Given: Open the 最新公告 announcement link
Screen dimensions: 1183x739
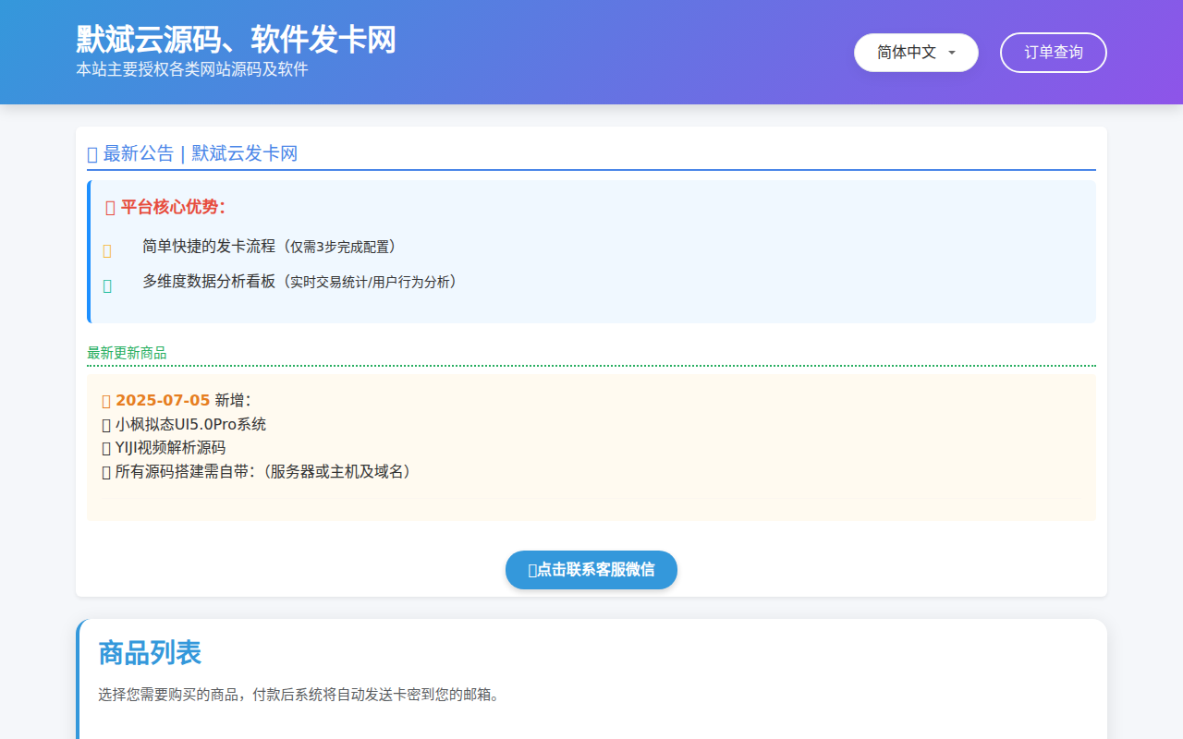Looking at the screenshot, I should pos(136,154).
